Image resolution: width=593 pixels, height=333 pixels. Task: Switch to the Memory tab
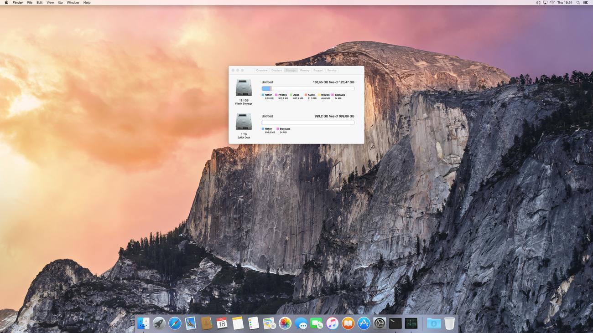(x=304, y=71)
